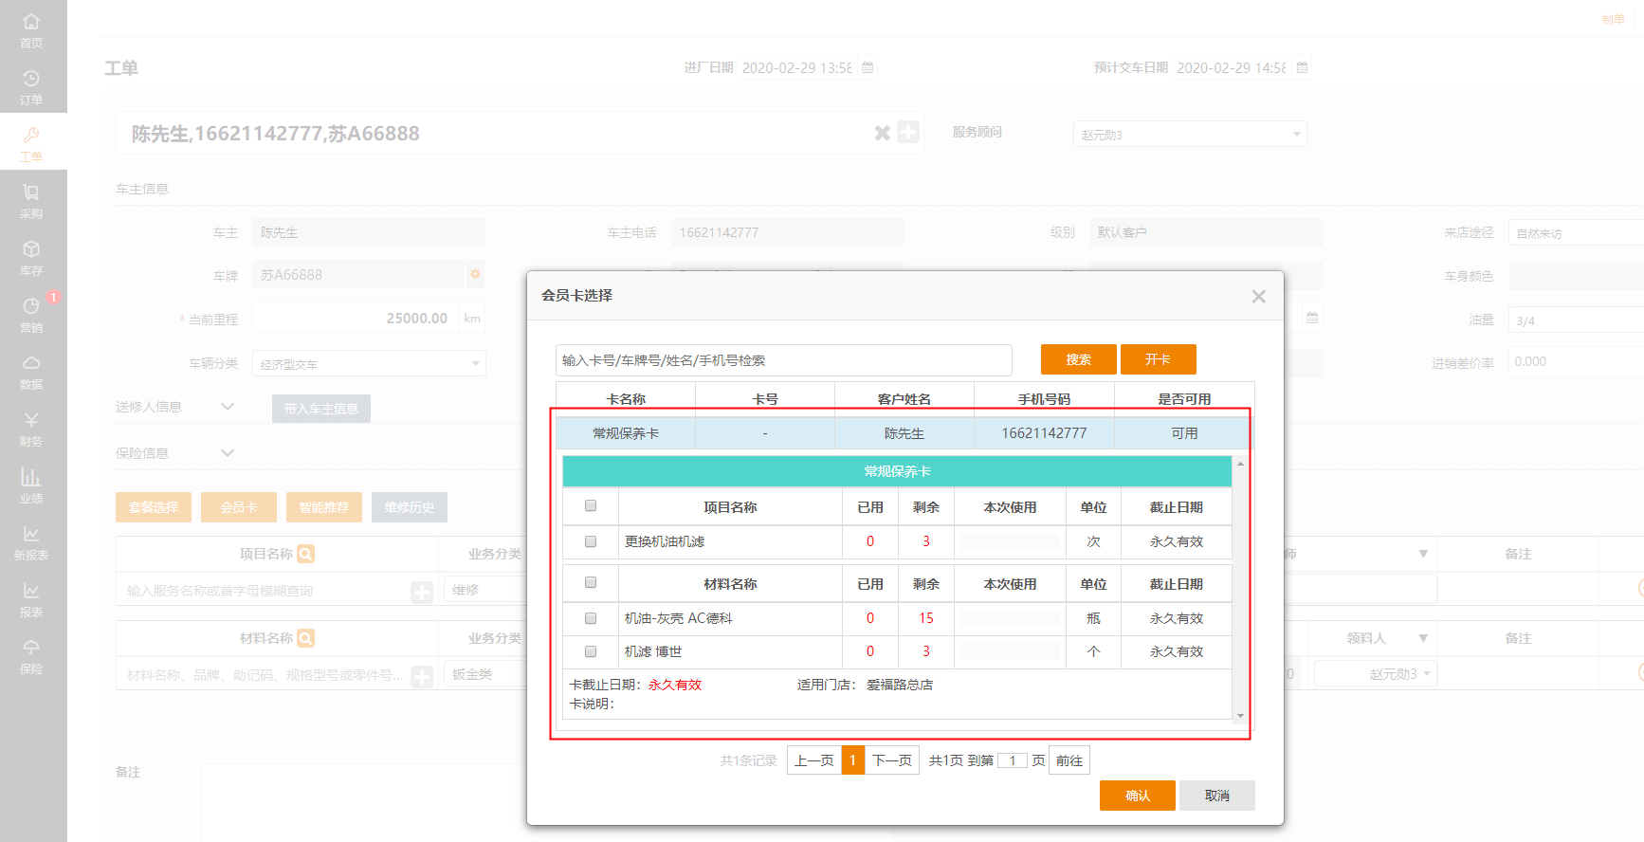Click the 前往 go button

click(1069, 760)
